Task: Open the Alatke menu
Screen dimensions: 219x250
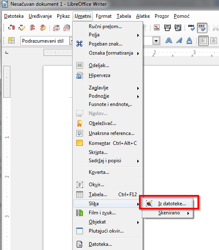Action: 143,16
